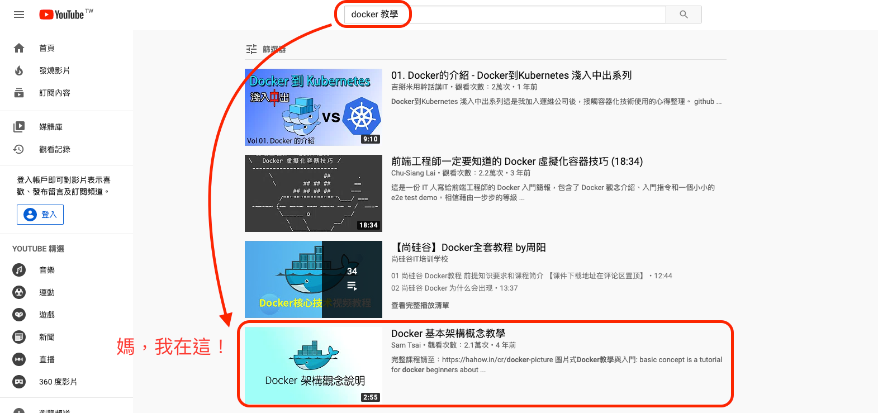Open the 直播 category label
This screenshot has height=413, width=878.
47,359
